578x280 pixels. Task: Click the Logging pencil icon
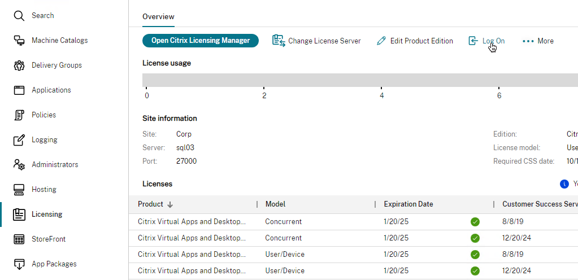pos(19,140)
